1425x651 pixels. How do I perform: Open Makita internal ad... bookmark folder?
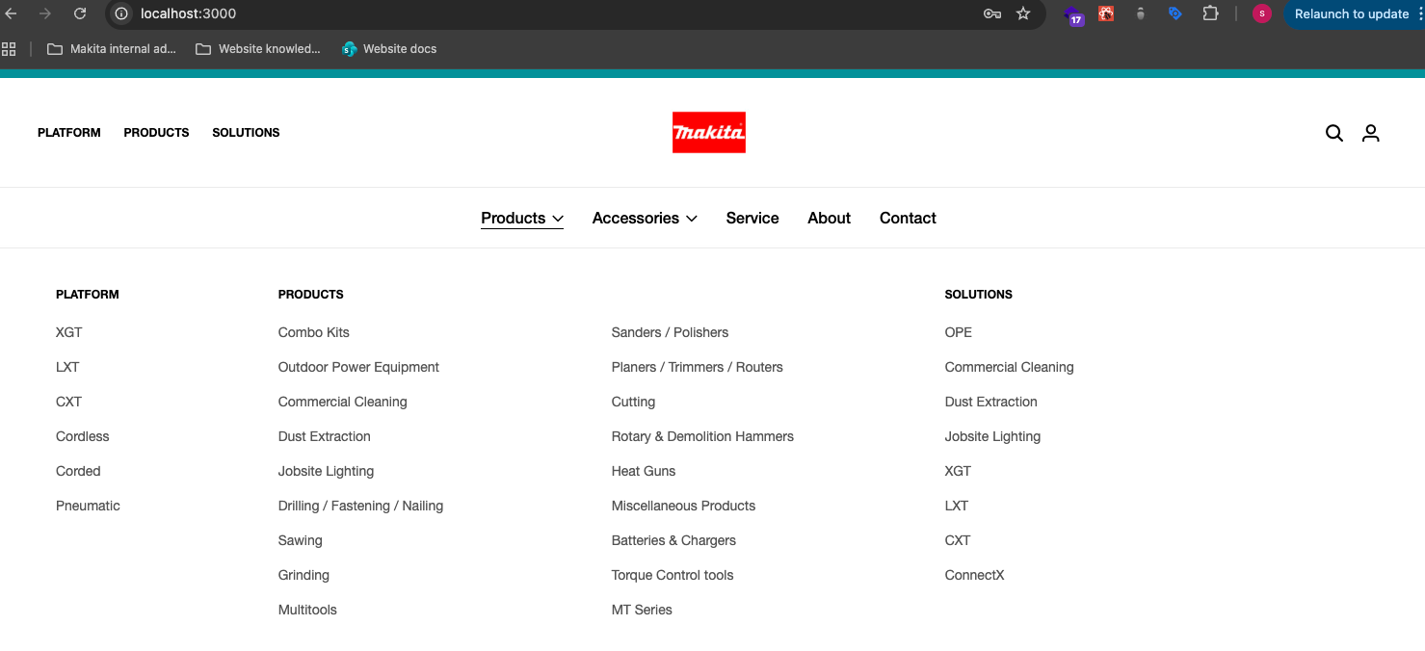(x=112, y=48)
